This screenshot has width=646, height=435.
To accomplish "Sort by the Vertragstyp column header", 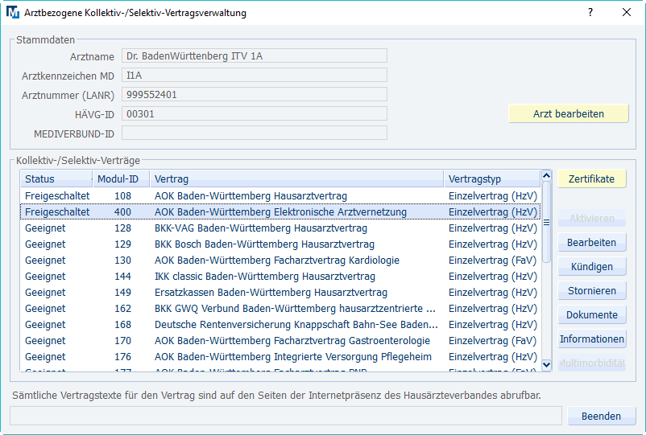I will (492, 179).
